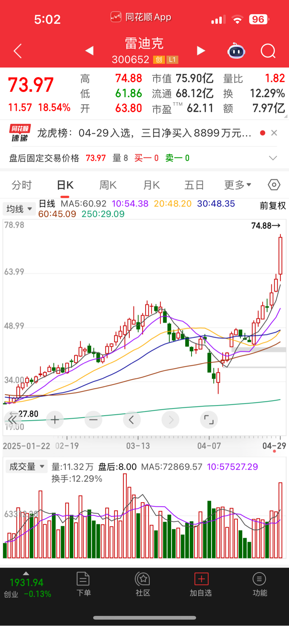Screen dimensions: 289x626
Task: Tap the 量比 1.82 value
Action: [x=275, y=78]
